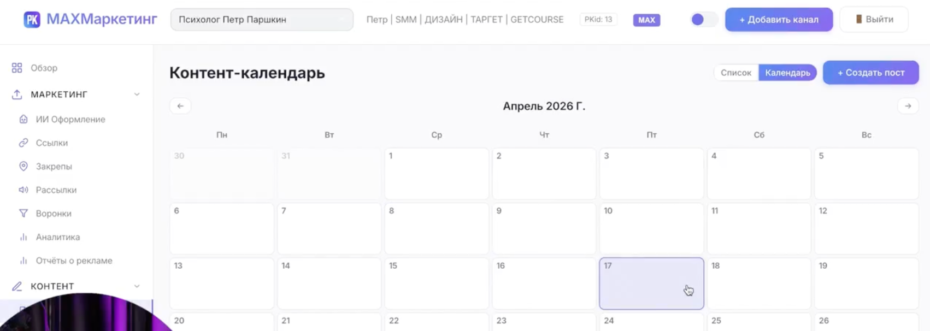The height and width of the screenshot is (331, 930).
Task: Select the April 17 calendar cell
Action: [651, 283]
